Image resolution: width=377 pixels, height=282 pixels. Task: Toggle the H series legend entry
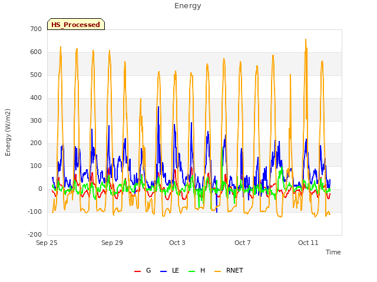197,270
